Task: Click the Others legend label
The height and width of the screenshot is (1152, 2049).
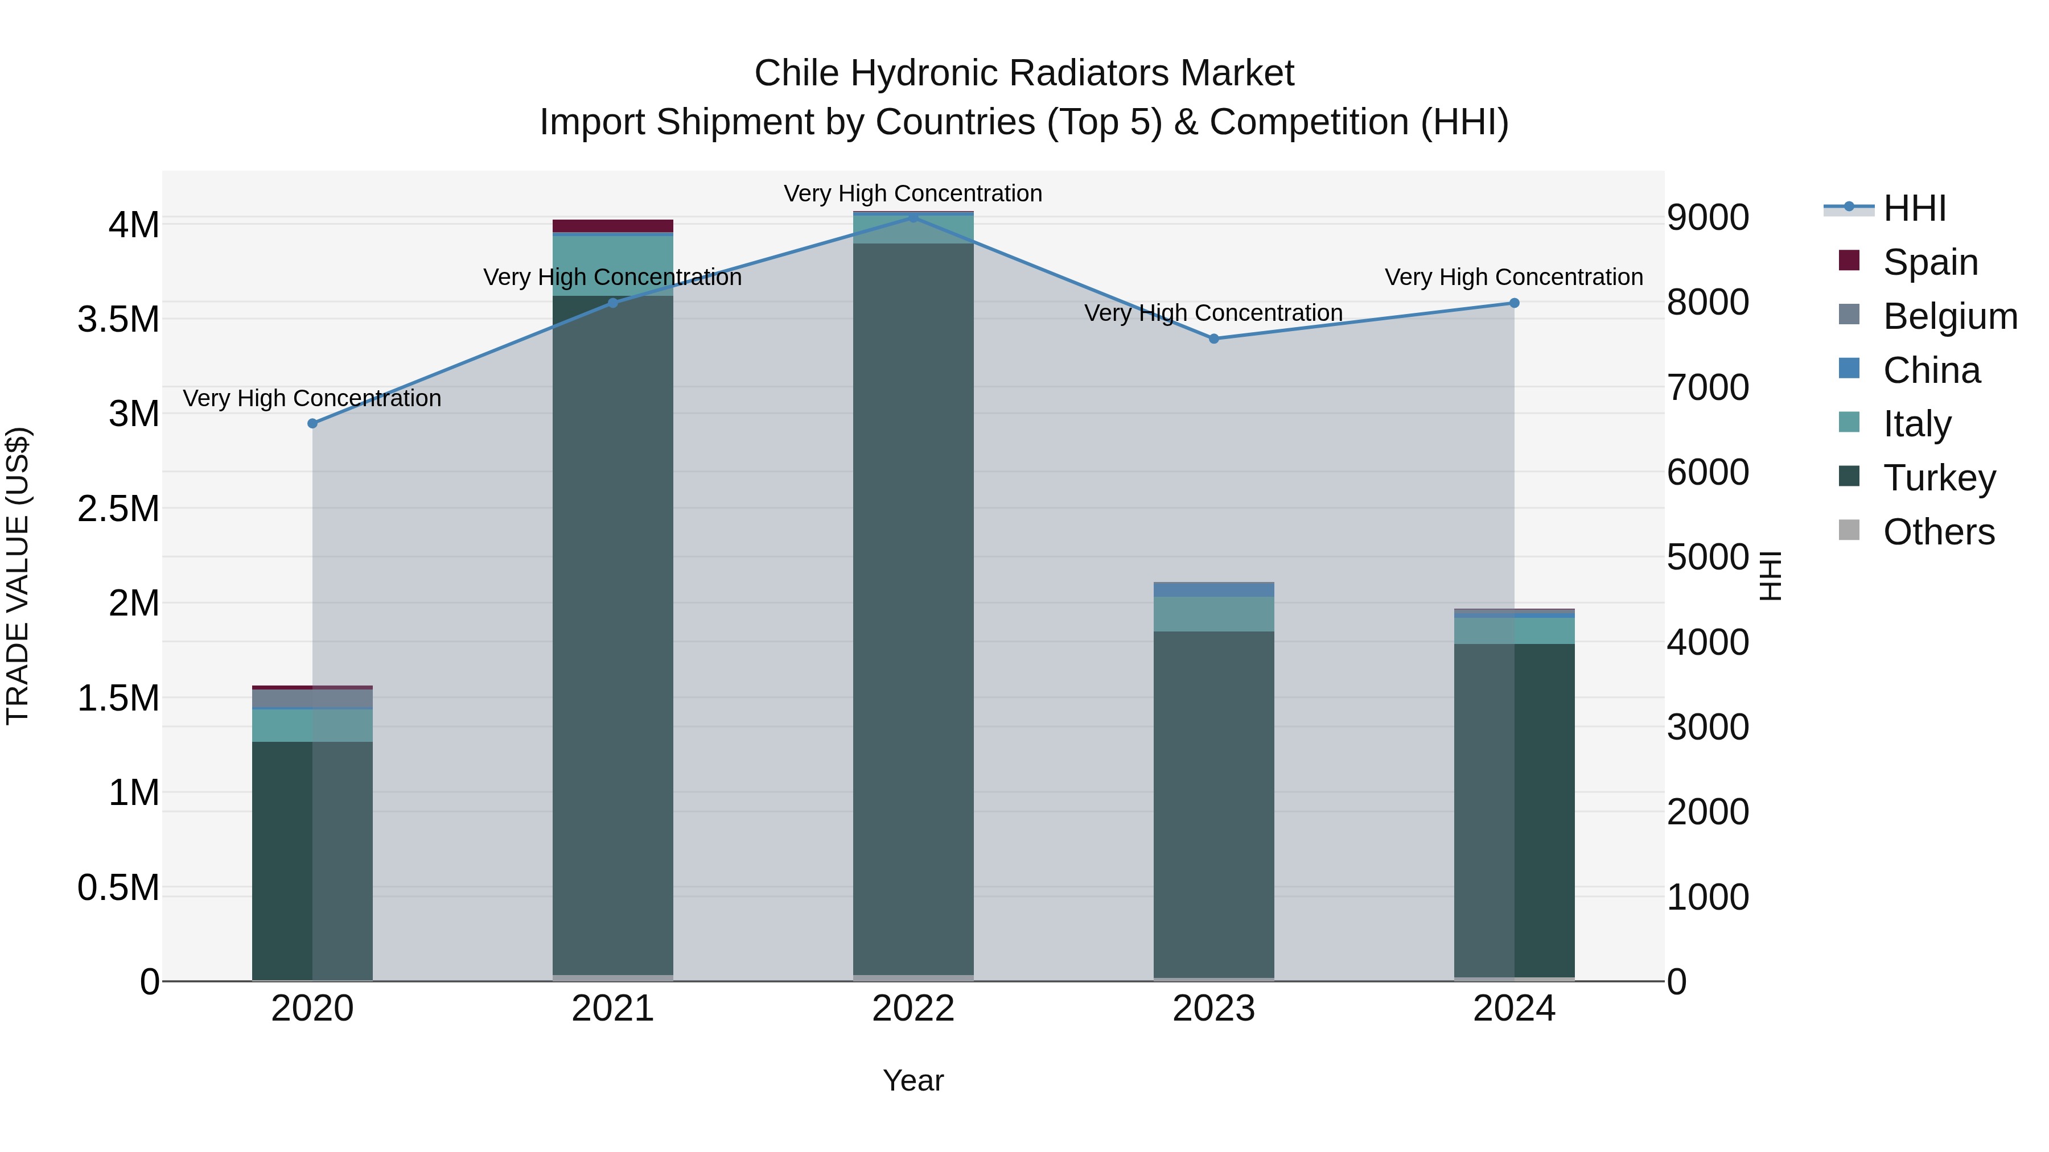Action: tap(1939, 532)
